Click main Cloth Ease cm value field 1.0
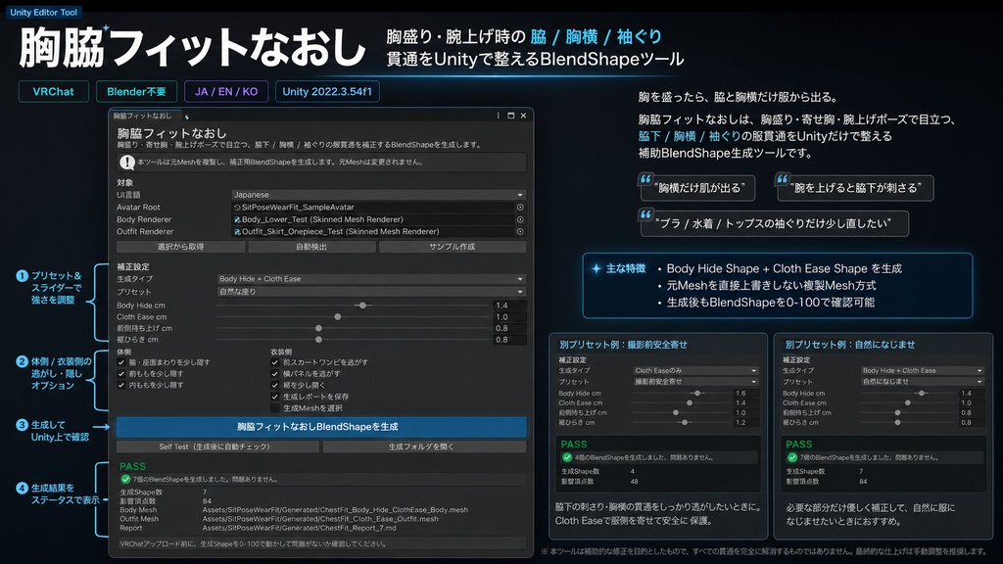This screenshot has width=1003, height=564. pyautogui.click(x=509, y=316)
